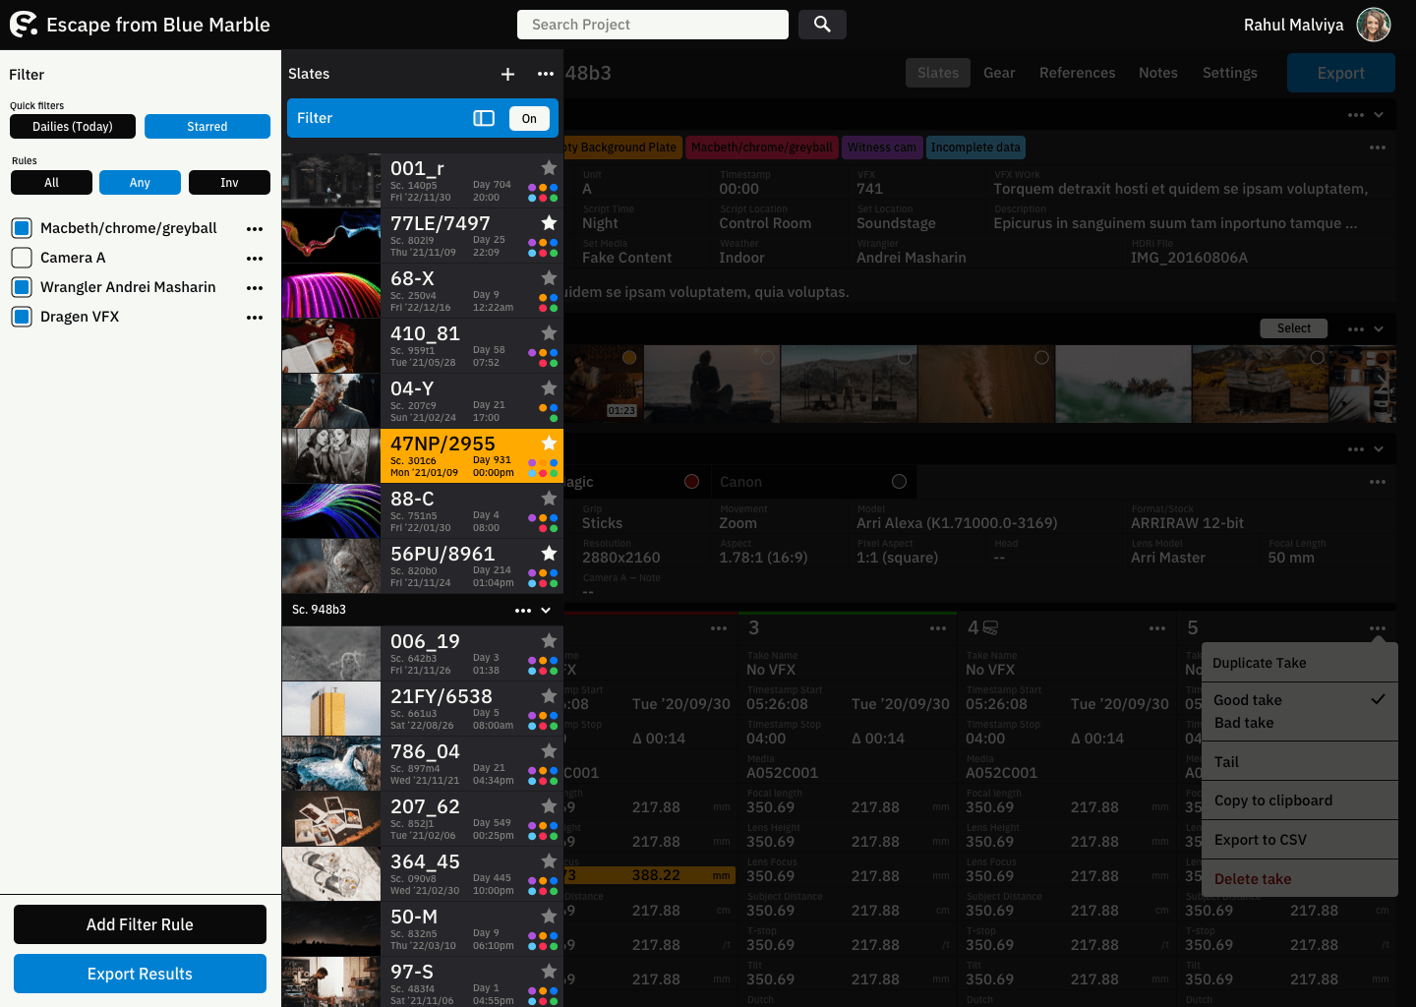1416x1007 pixels.
Task: Choose Export to CSV from menu
Action: (x=1260, y=840)
